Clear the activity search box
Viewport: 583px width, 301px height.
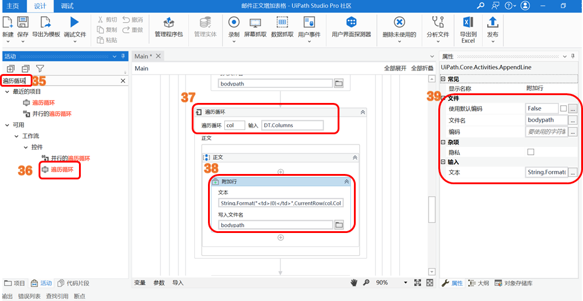pos(123,81)
